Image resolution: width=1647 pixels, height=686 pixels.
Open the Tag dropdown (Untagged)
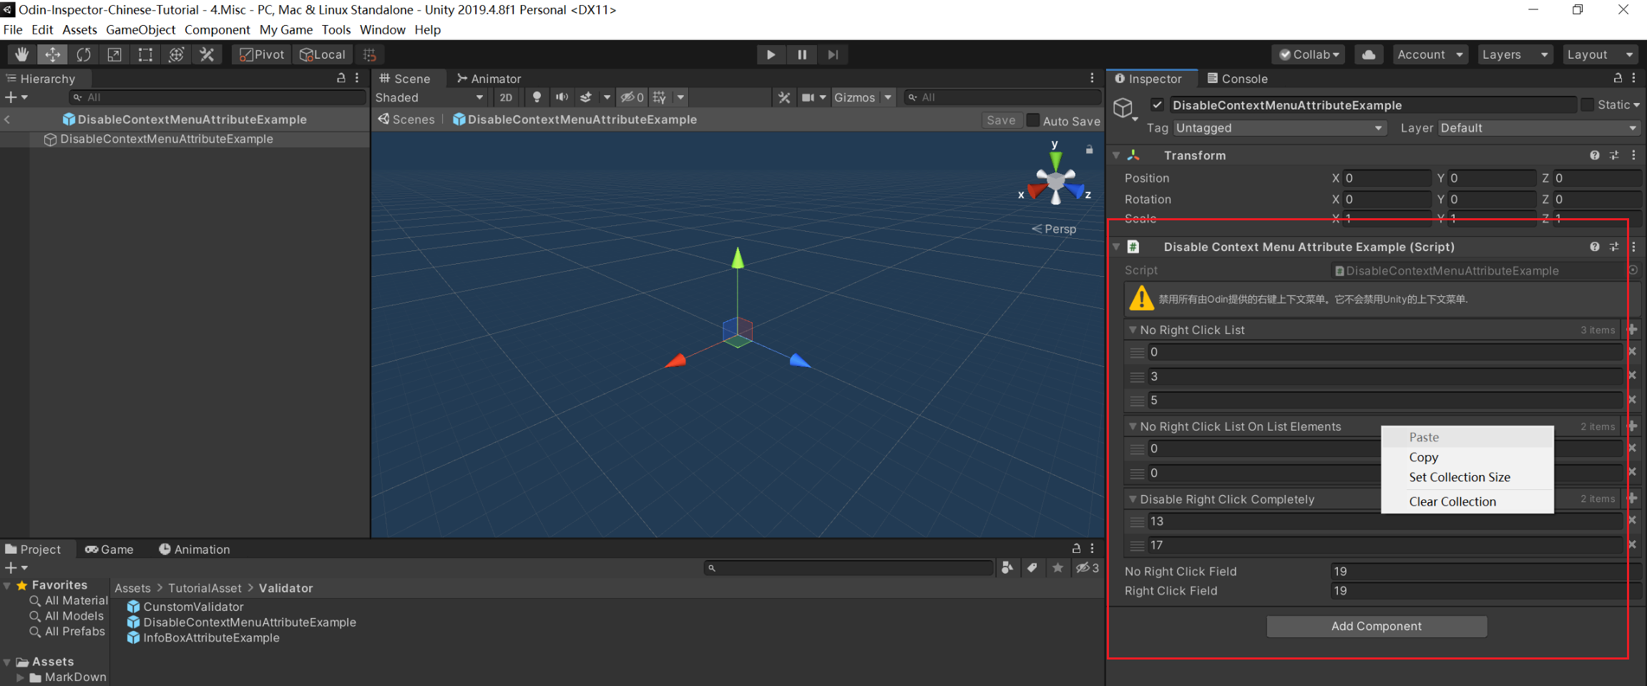pos(1279,128)
